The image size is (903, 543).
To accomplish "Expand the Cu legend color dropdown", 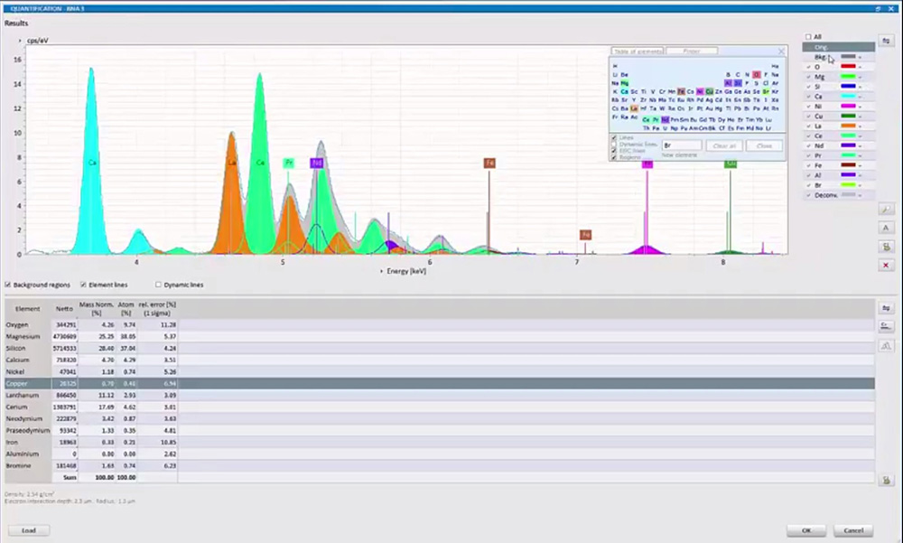I will pyautogui.click(x=861, y=117).
